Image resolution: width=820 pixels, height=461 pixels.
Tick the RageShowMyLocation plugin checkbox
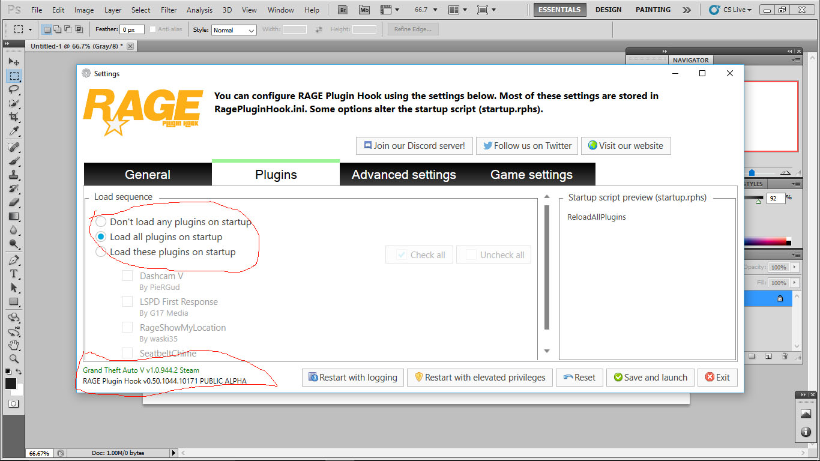(x=127, y=327)
